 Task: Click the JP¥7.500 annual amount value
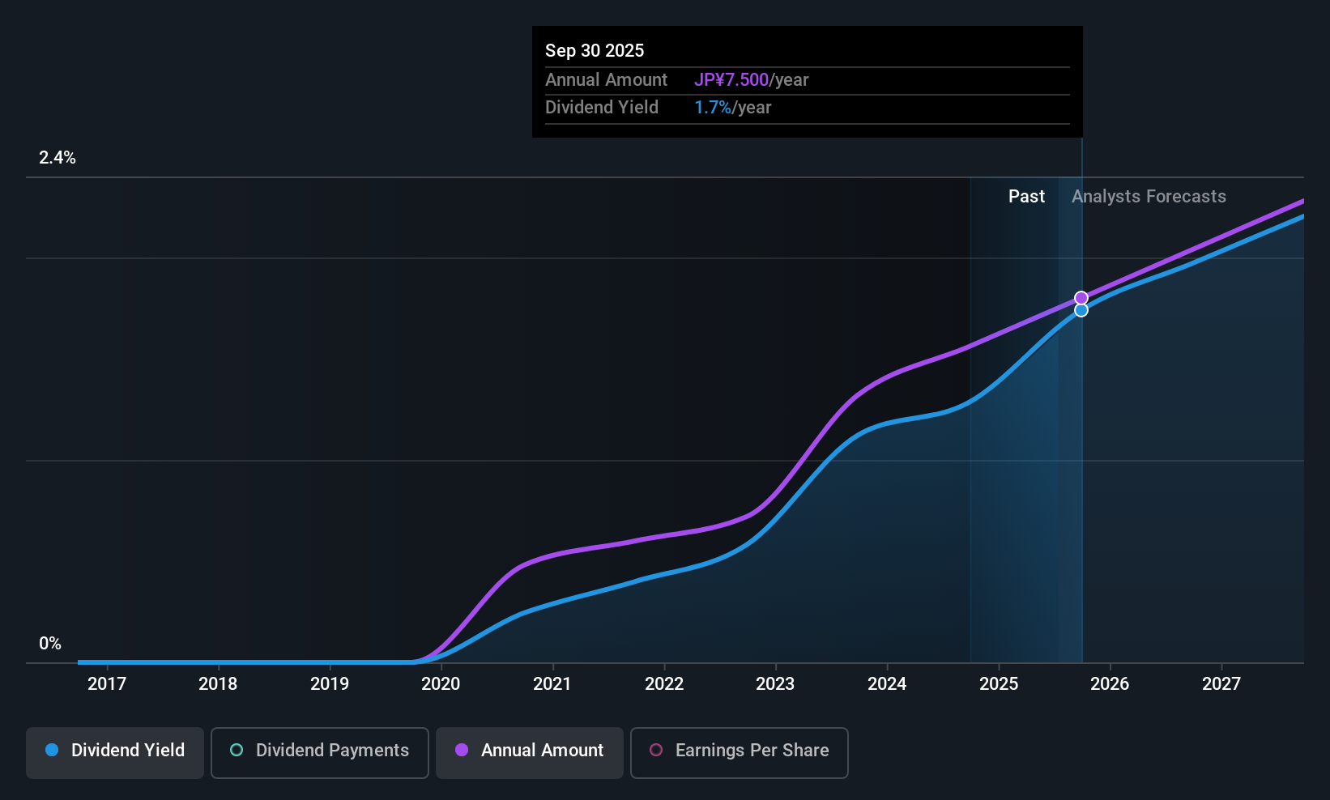coord(731,79)
